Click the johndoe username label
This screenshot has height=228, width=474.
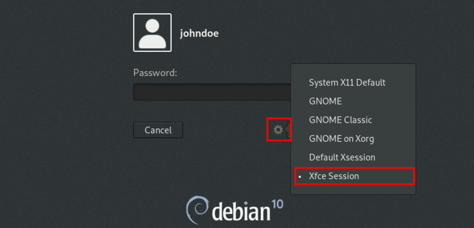199,33
